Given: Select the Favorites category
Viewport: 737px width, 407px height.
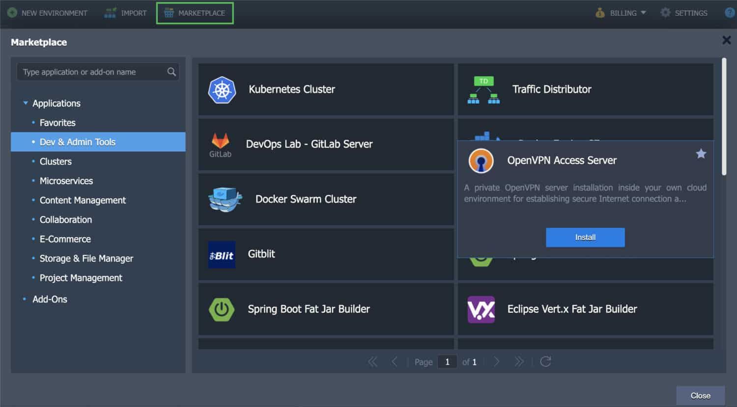Looking at the screenshot, I should [x=57, y=123].
